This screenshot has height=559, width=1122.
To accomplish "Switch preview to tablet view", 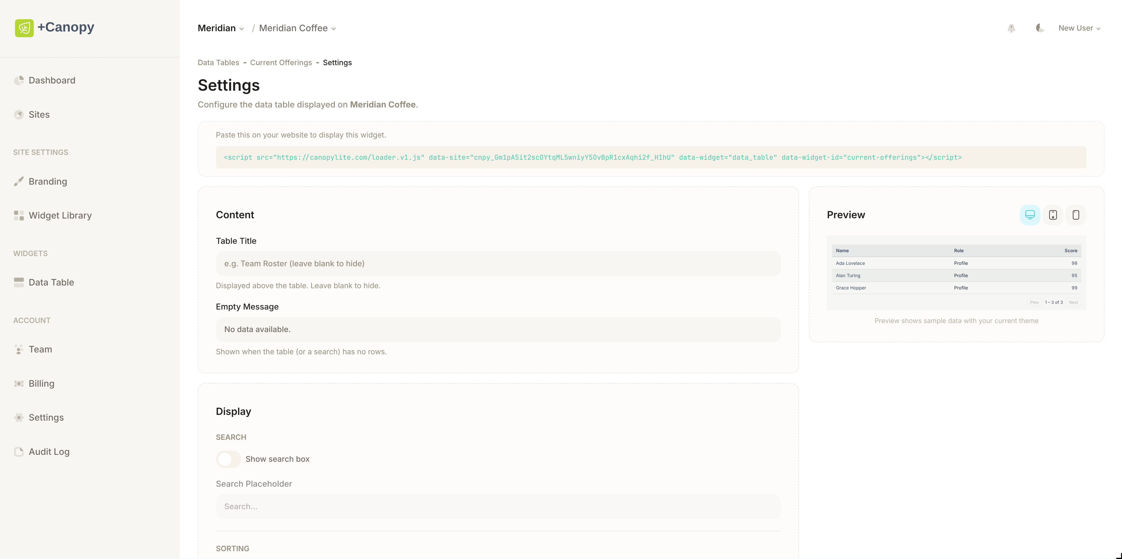I will click(x=1053, y=215).
